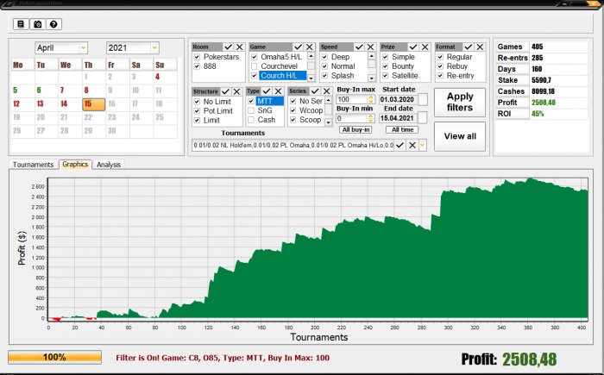Adjust the Buy-In max spinner arrows

371,99
